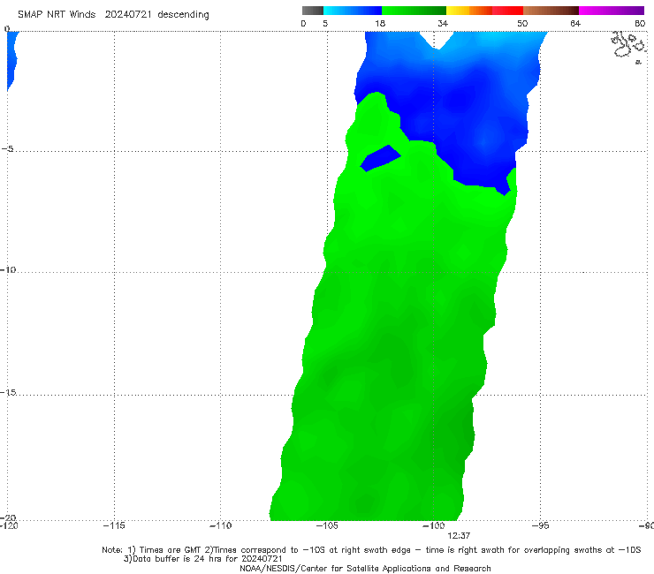This screenshot has height=574, width=654.
Task: Click the longitude label '-110'
Action: 220,525
